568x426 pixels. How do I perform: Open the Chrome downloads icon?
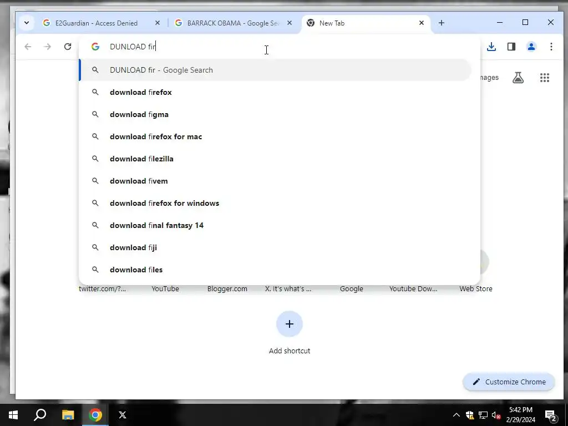491,47
